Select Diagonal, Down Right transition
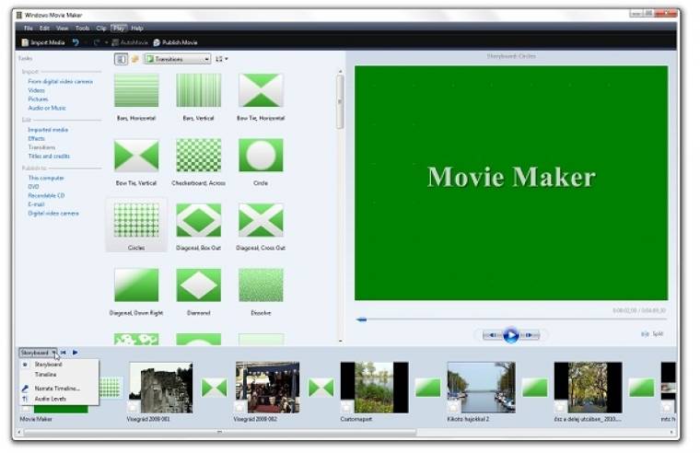Screen dimensions: 700x453 coord(136,292)
